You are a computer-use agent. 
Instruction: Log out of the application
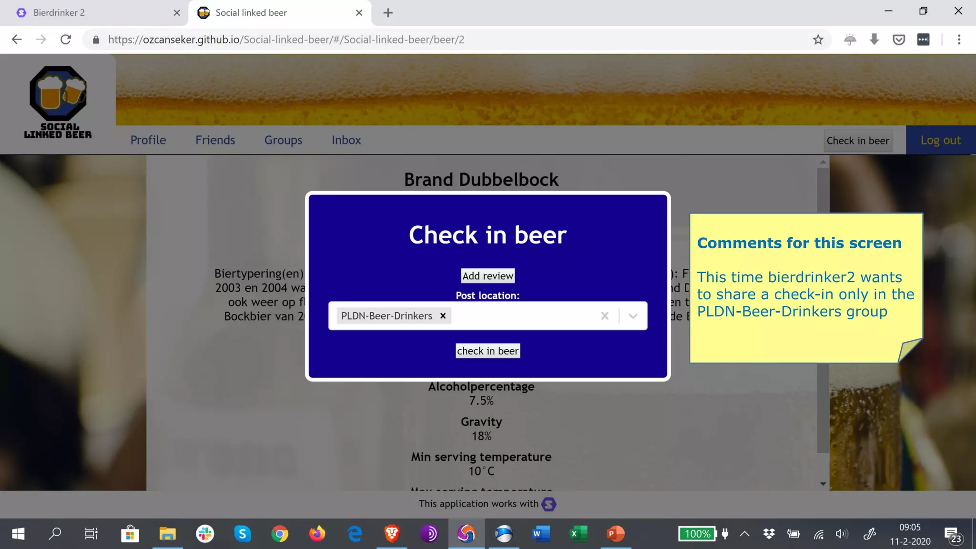point(940,140)
